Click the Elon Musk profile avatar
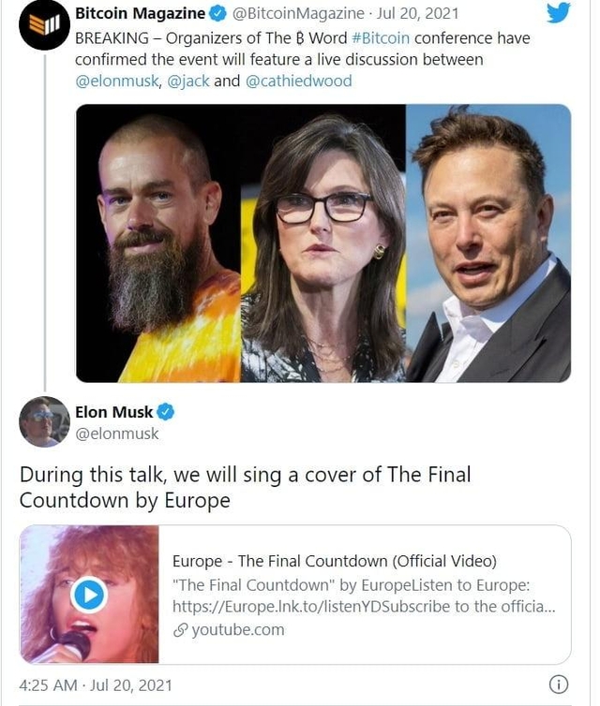600x706 pixels. tap(44, 421)
